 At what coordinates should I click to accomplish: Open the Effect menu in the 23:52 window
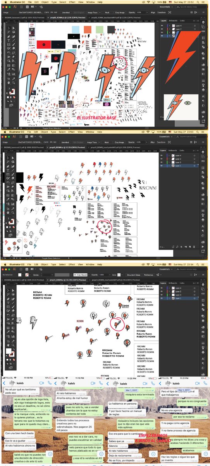[x=72, y=2]
